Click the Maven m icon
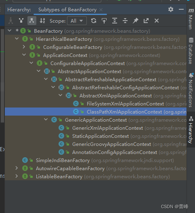This screenshot has height=213, width=195. point(191,11)
